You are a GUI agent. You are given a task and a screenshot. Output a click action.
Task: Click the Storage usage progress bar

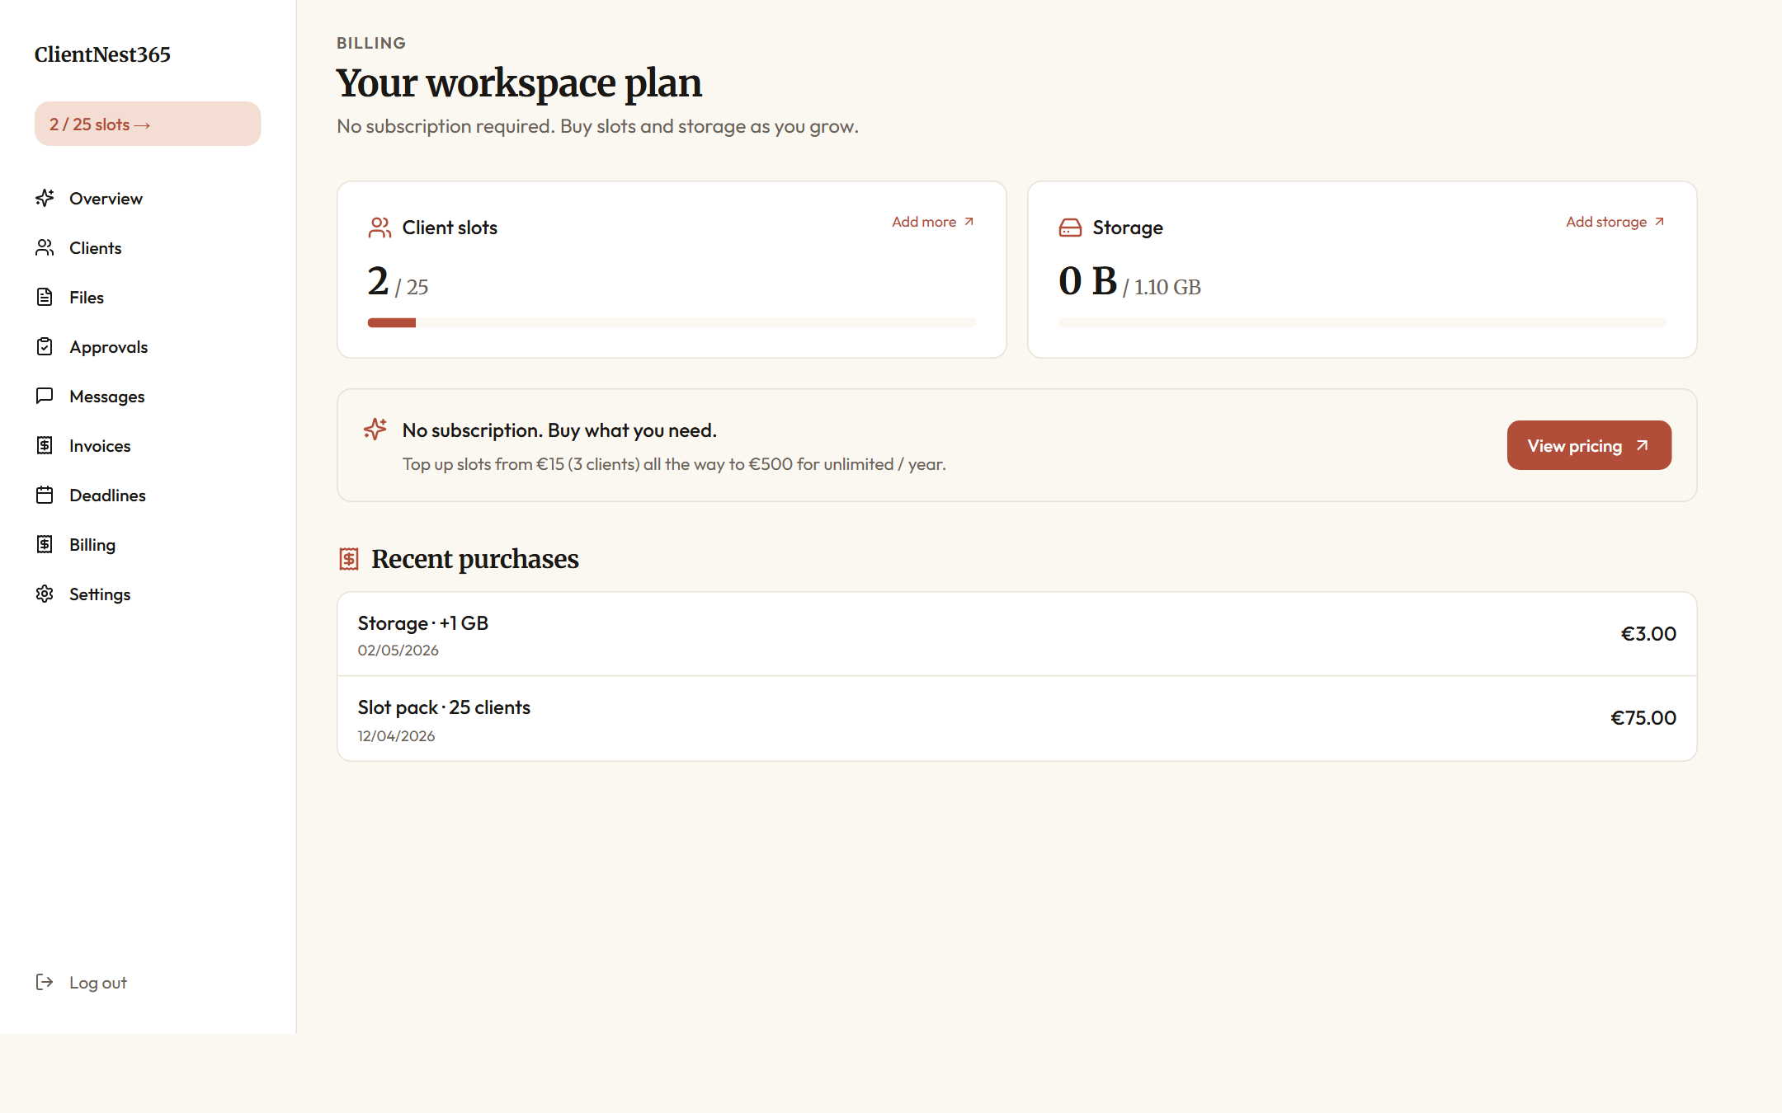(1362, 323)
